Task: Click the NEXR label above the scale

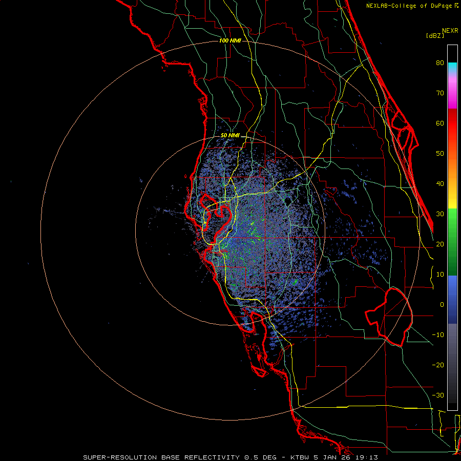Action: pyautogui.click(x=450, y=31)
